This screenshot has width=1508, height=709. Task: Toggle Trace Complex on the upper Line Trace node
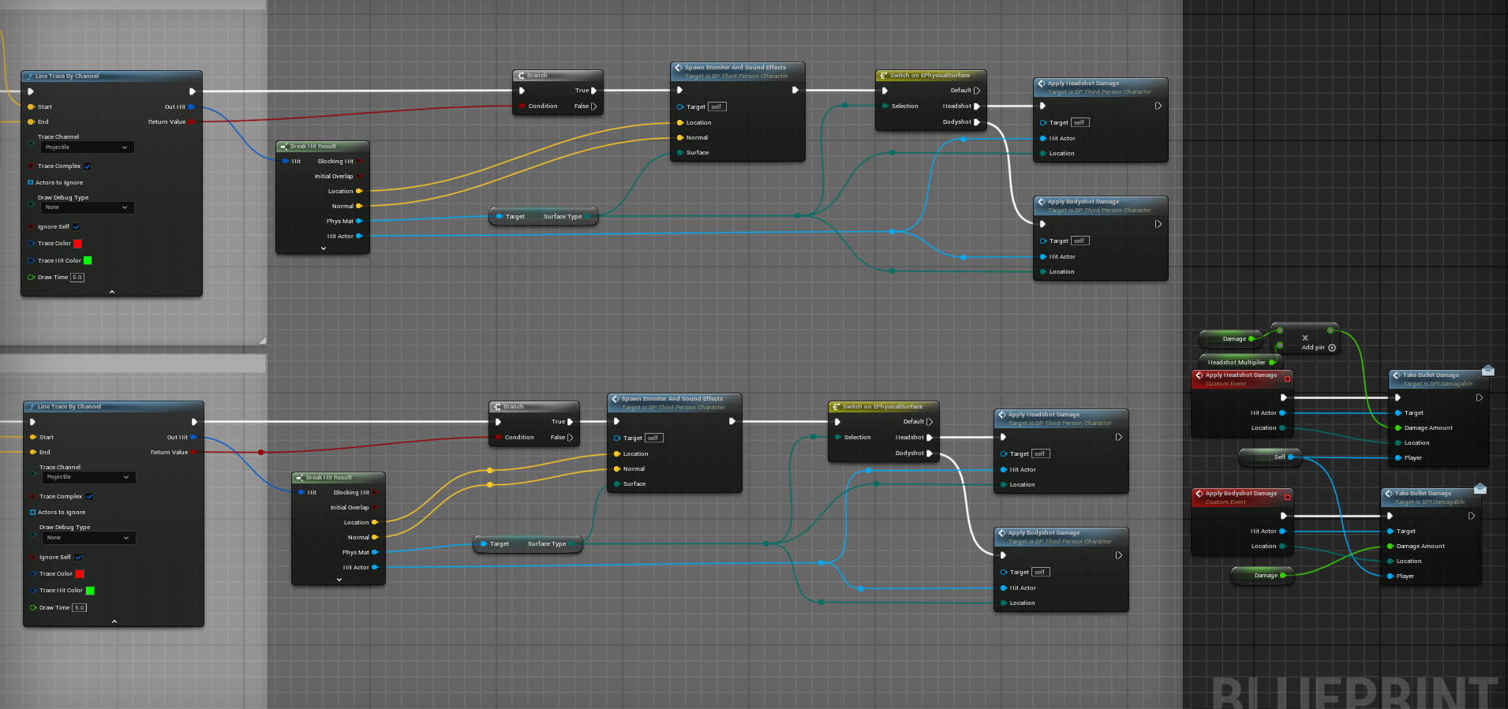point(88,166)
